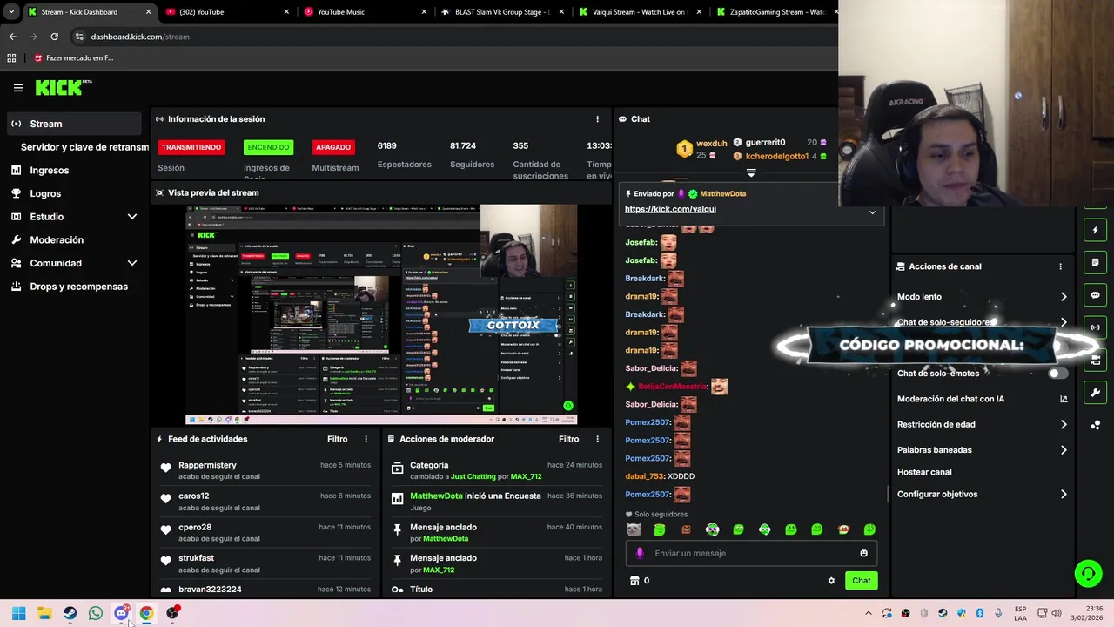Click the TRANSMITIENDO status badge
The image size is (1114, 627).
(191, 147)
